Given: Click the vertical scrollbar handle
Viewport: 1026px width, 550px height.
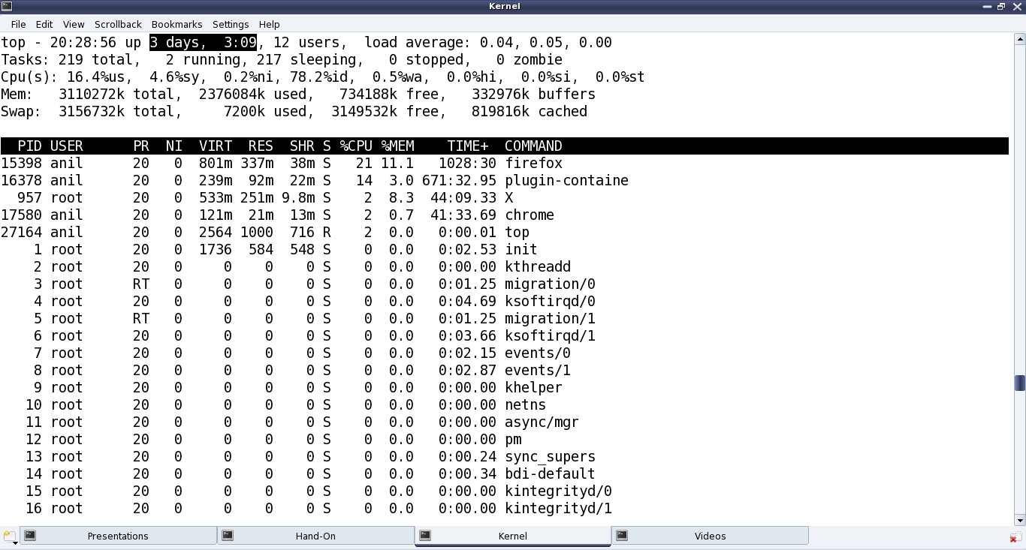Looking at the screenshot, I should 1020,383.
